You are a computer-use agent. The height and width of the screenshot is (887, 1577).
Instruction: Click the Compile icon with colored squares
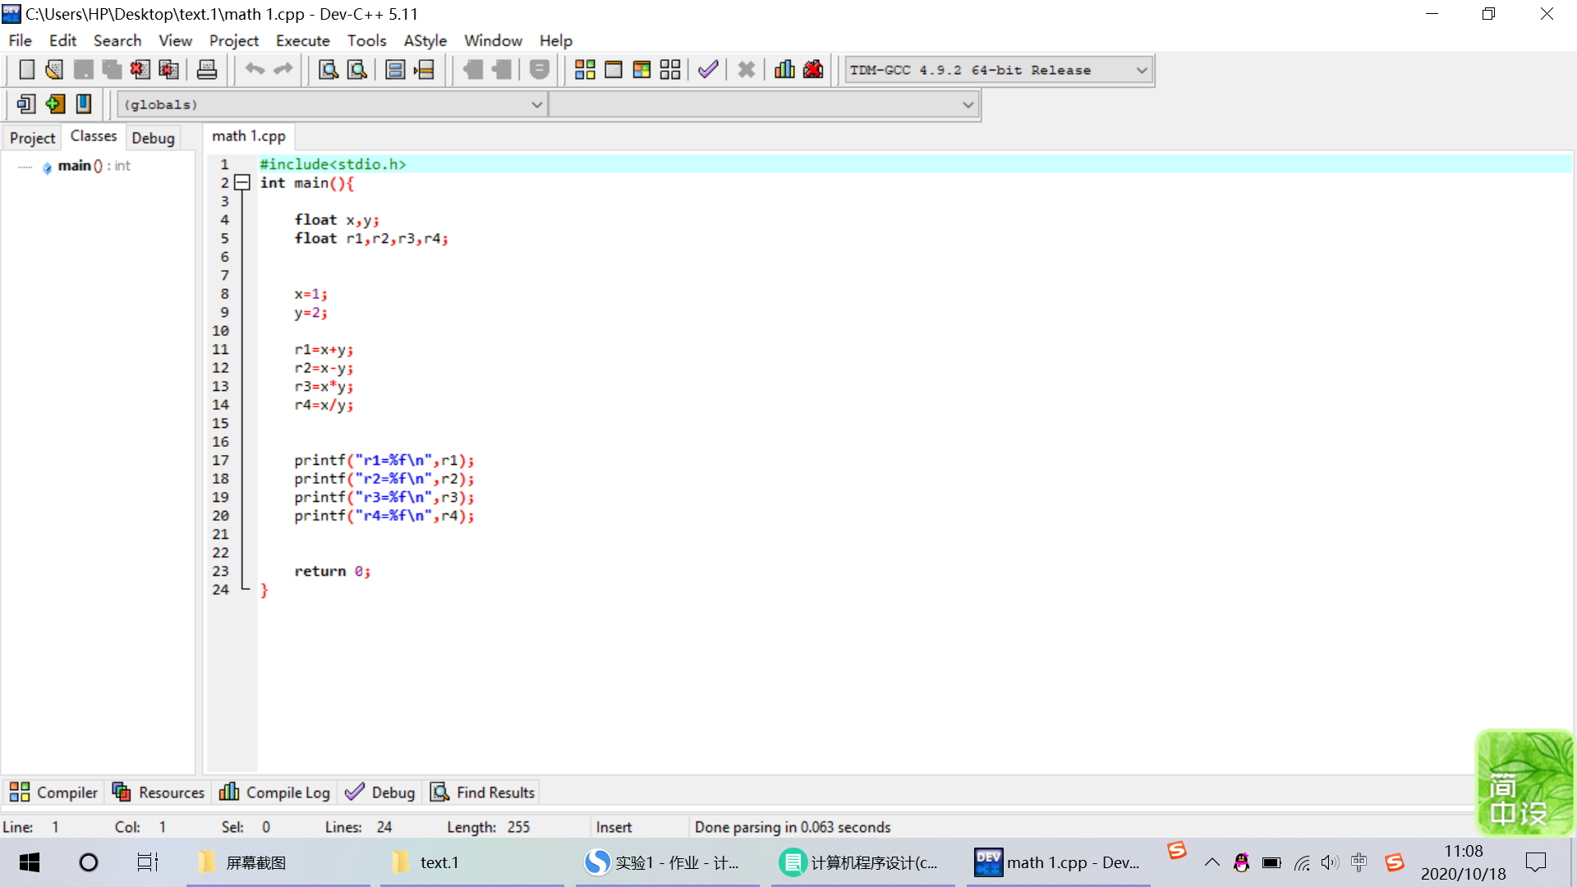[x=585, y=70]
